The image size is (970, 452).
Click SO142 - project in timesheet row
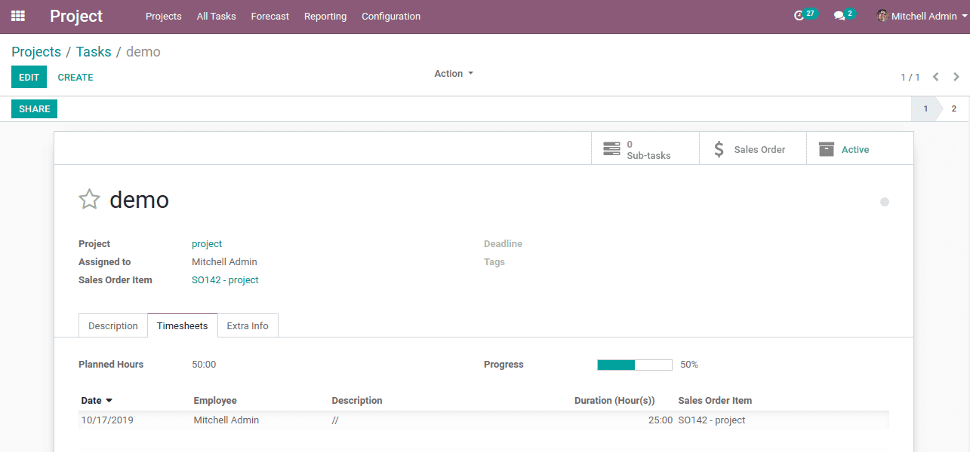click(712, 420)
